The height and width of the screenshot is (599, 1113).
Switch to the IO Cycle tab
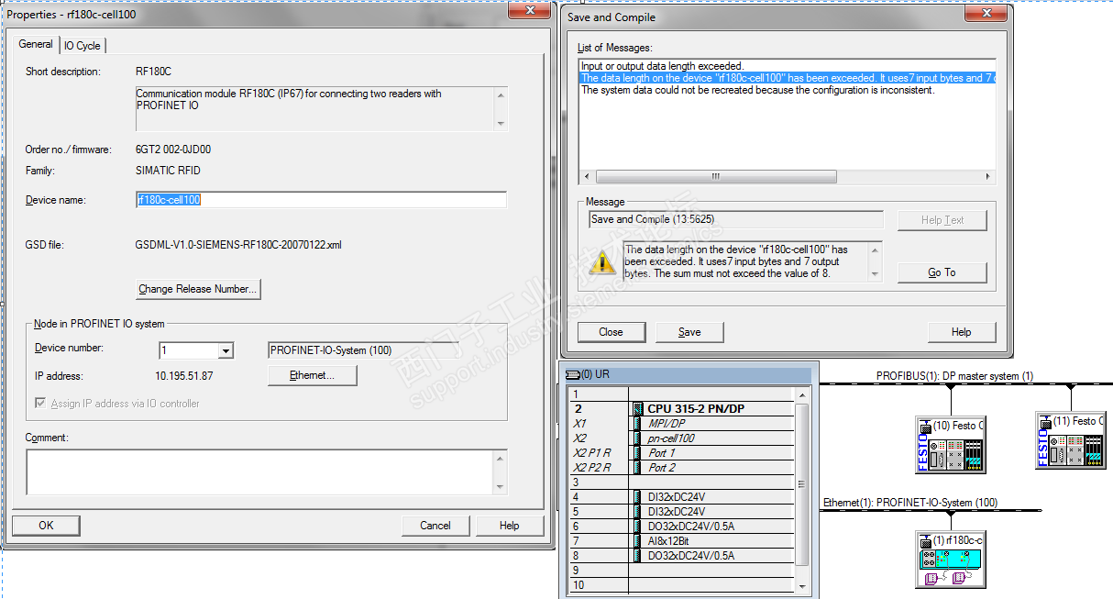point(83,46)
